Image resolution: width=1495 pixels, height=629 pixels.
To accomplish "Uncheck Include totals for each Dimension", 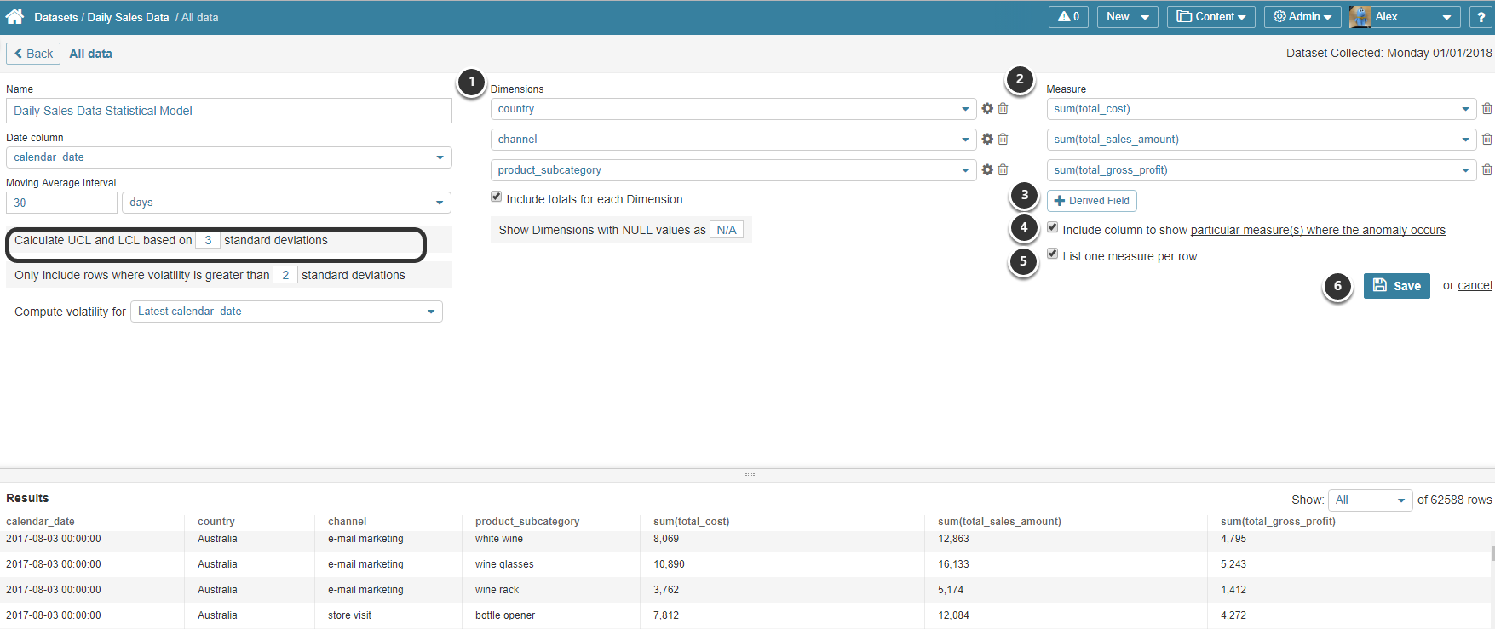I will pos(497,197).
